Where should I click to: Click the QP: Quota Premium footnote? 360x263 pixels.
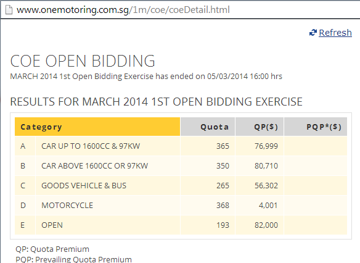click(x=52, y=249)
